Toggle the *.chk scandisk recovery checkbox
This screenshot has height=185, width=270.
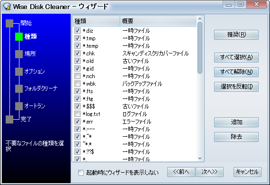[77, 53]
